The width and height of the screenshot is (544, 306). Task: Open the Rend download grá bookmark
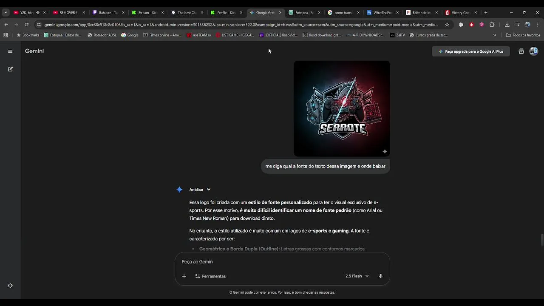coord(322,35)
